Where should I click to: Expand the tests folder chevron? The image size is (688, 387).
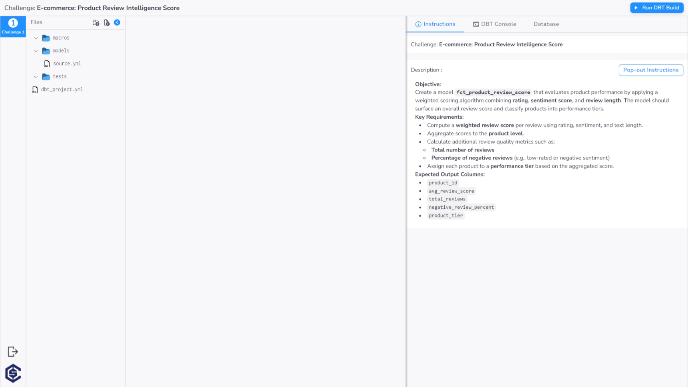point(36,77)
